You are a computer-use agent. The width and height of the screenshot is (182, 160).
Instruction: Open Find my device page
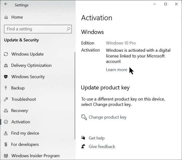[25, 133]
